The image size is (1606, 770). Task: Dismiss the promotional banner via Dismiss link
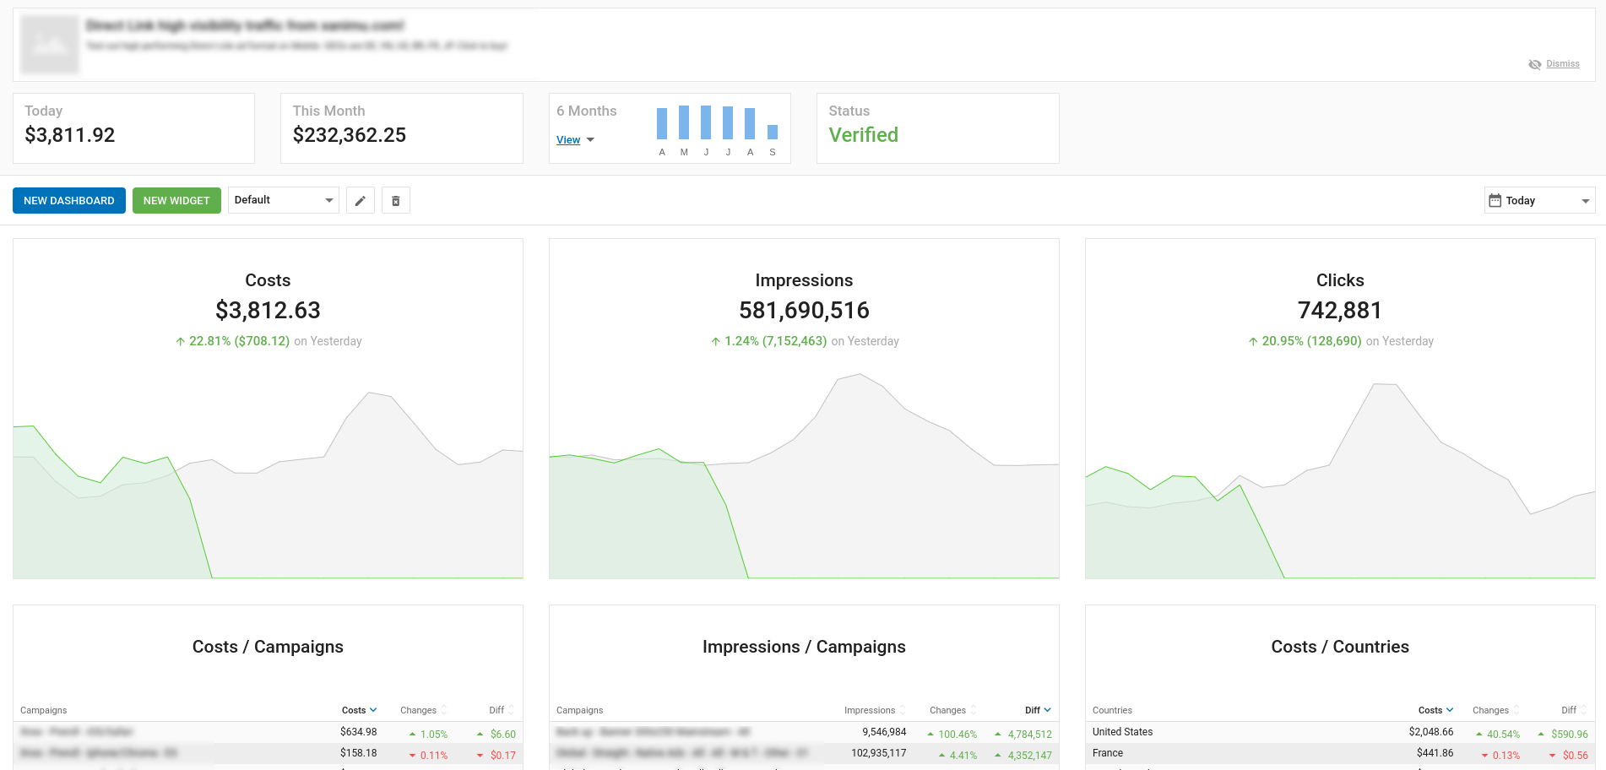click(x=1563, y=64)
